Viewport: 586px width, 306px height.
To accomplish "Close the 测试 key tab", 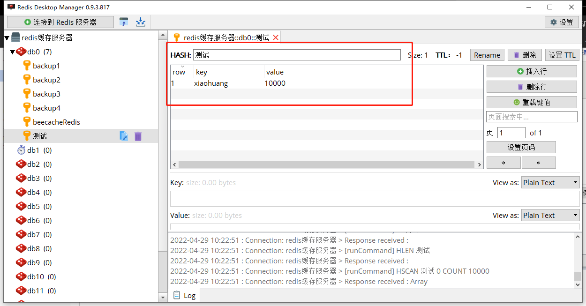I will pyautogui.click(x=276, y=37).
